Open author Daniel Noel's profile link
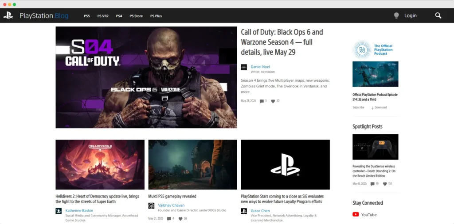454x224 pixels. 260,67
